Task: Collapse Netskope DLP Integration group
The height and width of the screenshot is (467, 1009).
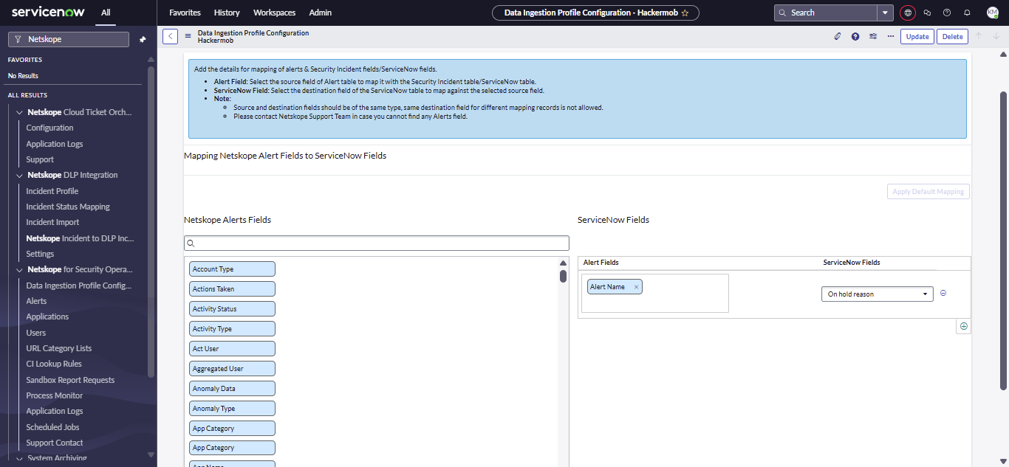Action: click(19, 175)
